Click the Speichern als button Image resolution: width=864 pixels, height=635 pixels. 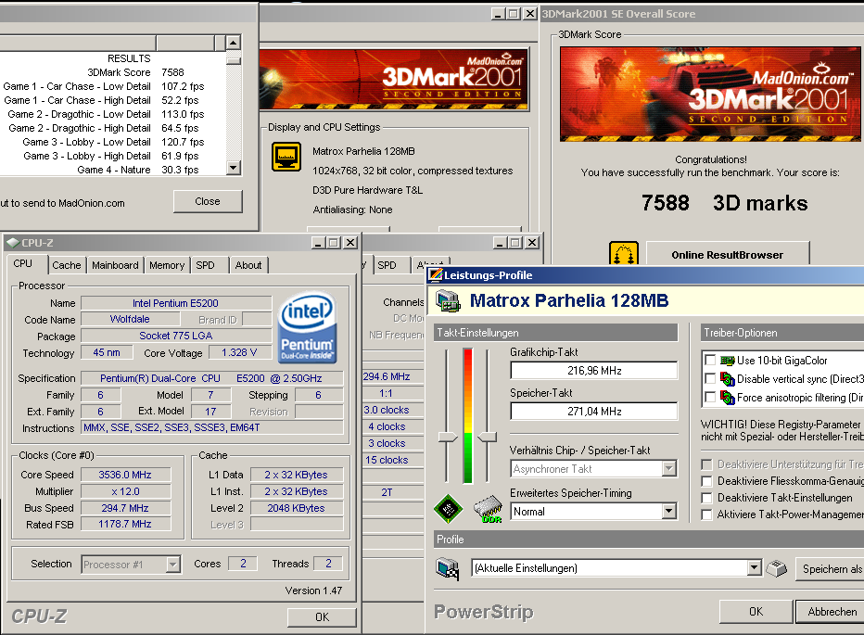pos(831,569)
